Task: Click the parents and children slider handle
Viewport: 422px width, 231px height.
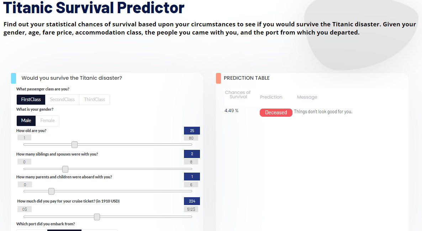Action: (51, 191)
